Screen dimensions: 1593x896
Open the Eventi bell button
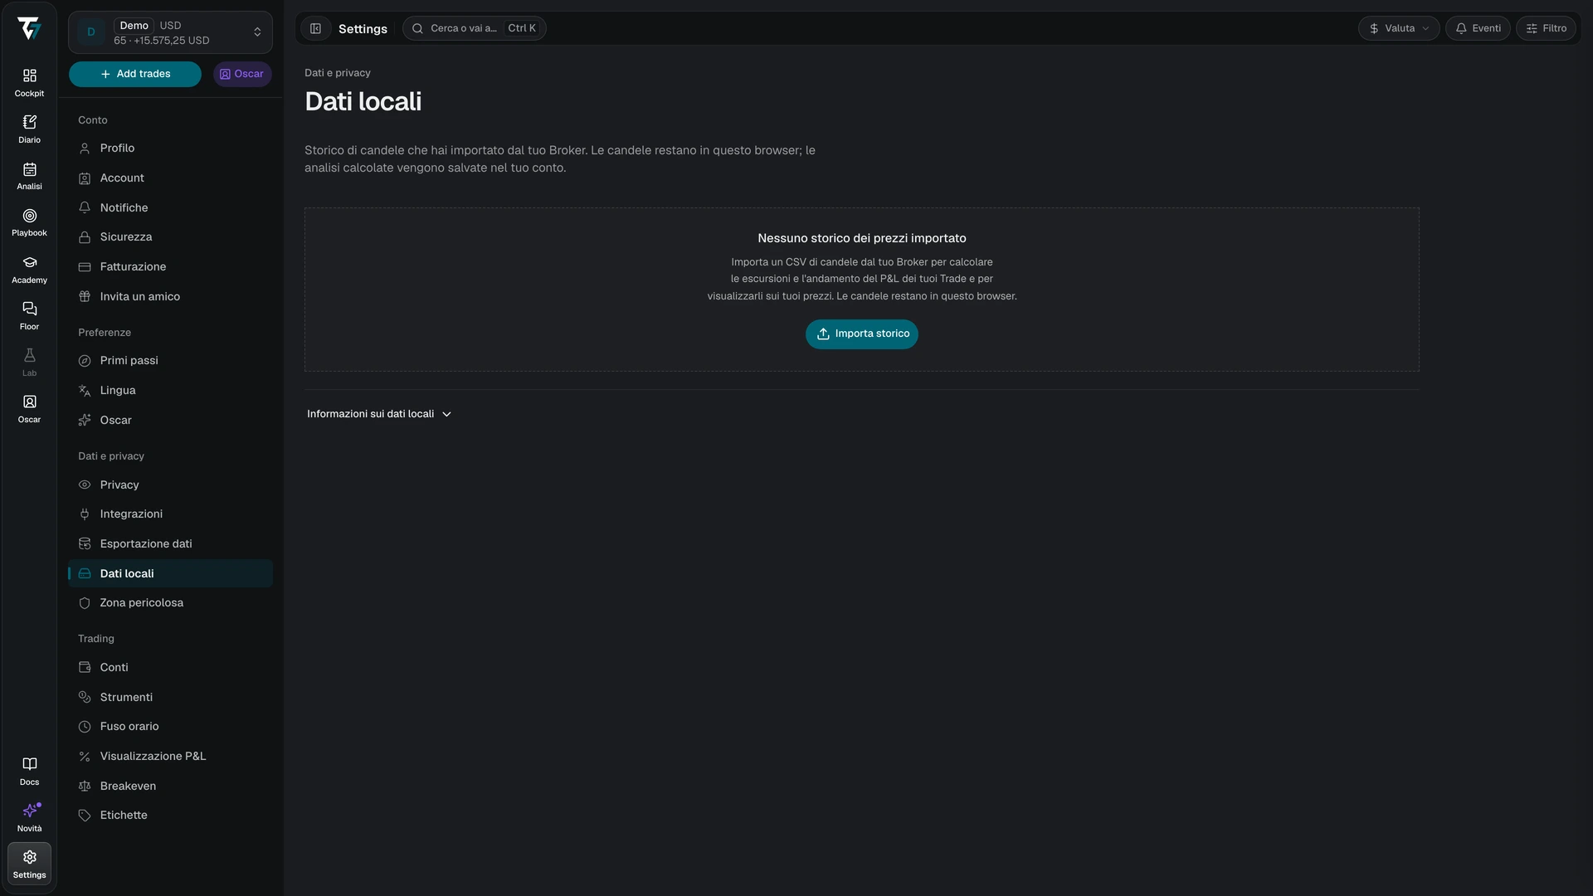pos(1478,28)
